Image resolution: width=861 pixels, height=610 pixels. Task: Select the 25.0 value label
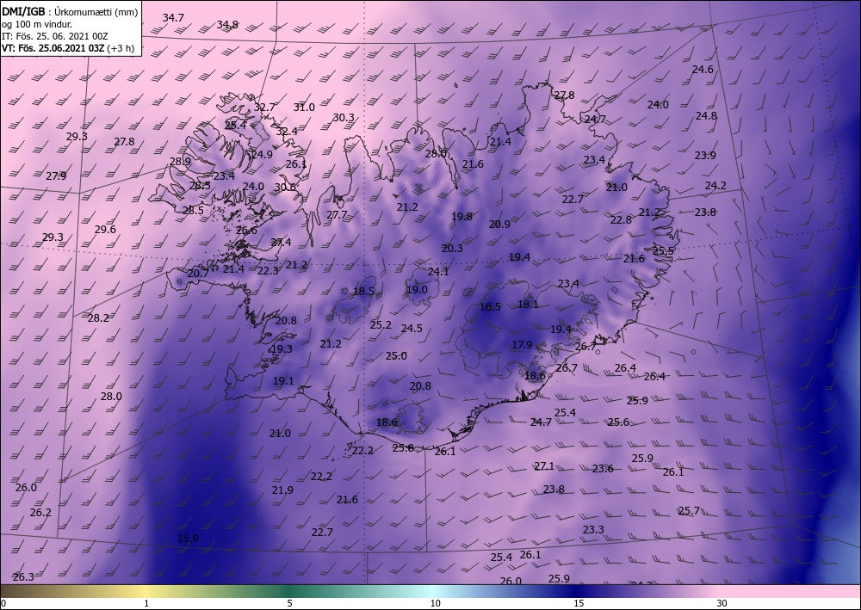396,356
